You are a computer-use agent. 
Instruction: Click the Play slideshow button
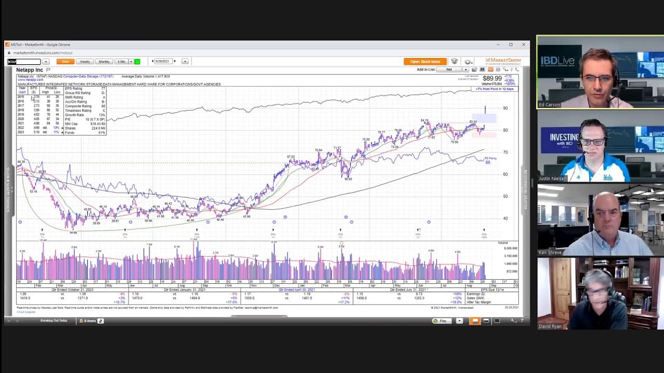point(442,321)
